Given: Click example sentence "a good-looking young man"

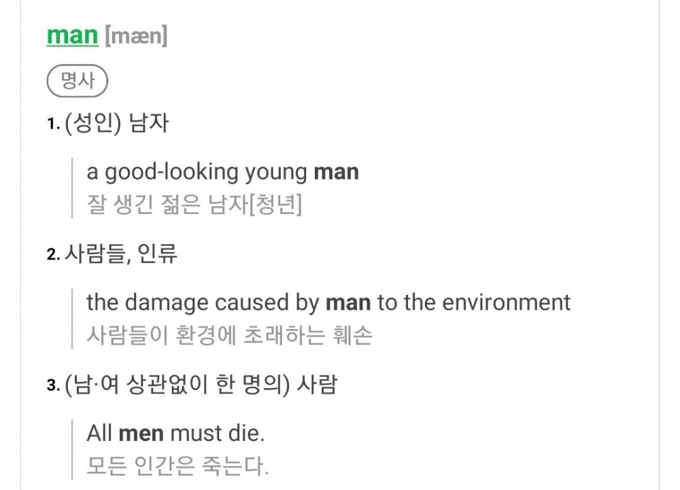Looking at the screenshot, I should tap(222, 172).
